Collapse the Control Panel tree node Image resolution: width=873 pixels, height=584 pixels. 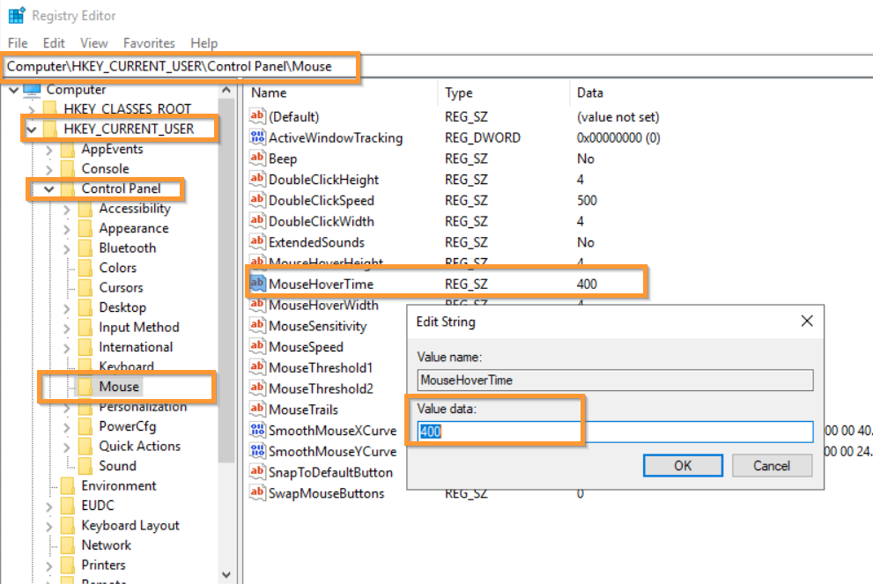coord(49,189)
